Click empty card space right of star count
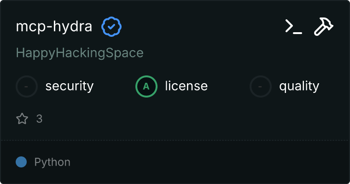The width and height of the screenshot is (350, 184). (184, 119)
